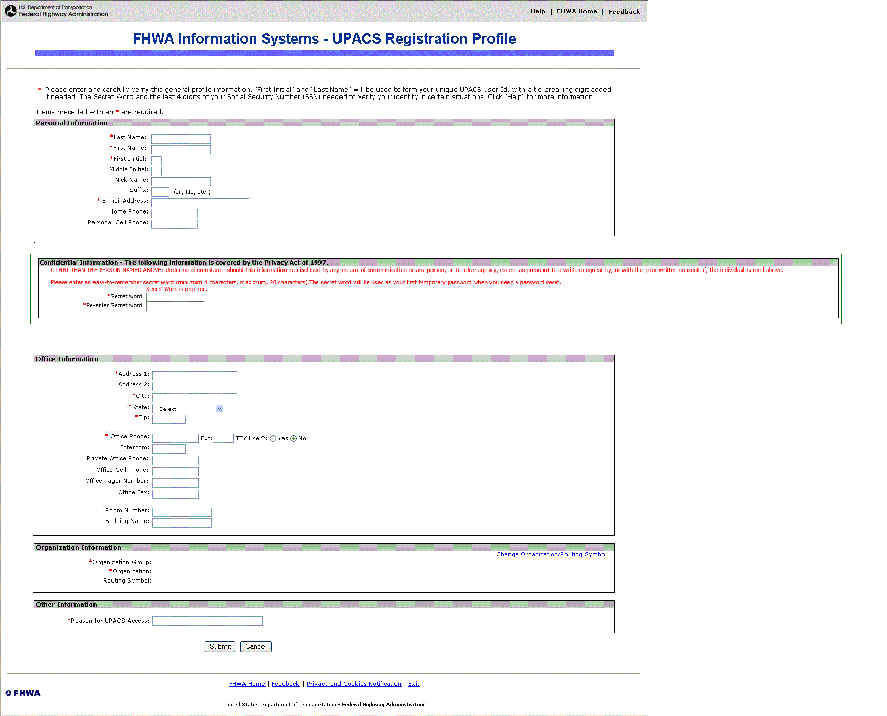Click the Office Information section header

pos(324,359)
